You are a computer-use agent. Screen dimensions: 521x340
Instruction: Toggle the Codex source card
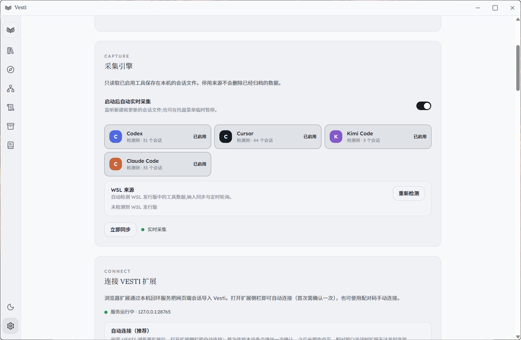coord(158,137)
